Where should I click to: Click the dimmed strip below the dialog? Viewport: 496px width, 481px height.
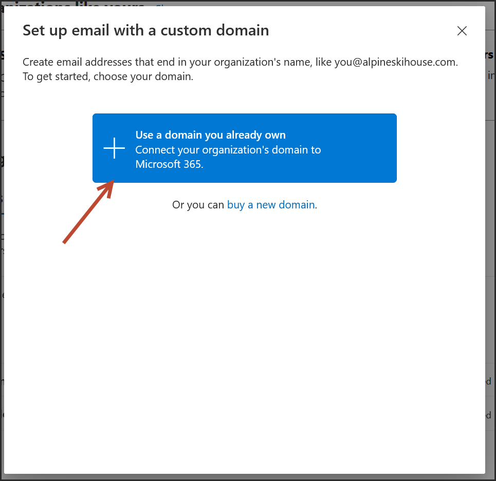pos(247,477)
